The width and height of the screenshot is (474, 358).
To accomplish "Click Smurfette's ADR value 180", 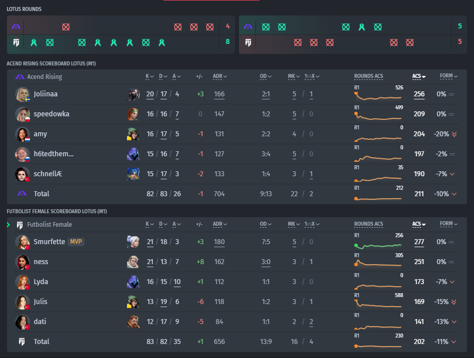I will (x=219, y=242).
